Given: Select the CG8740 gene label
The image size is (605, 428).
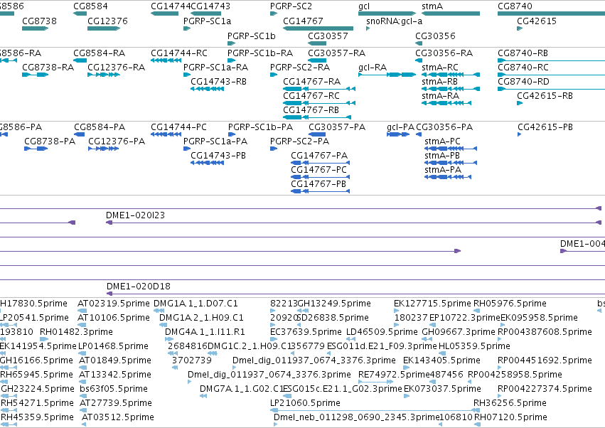Looking at the screenshot, I should click(x=515, y=6).
